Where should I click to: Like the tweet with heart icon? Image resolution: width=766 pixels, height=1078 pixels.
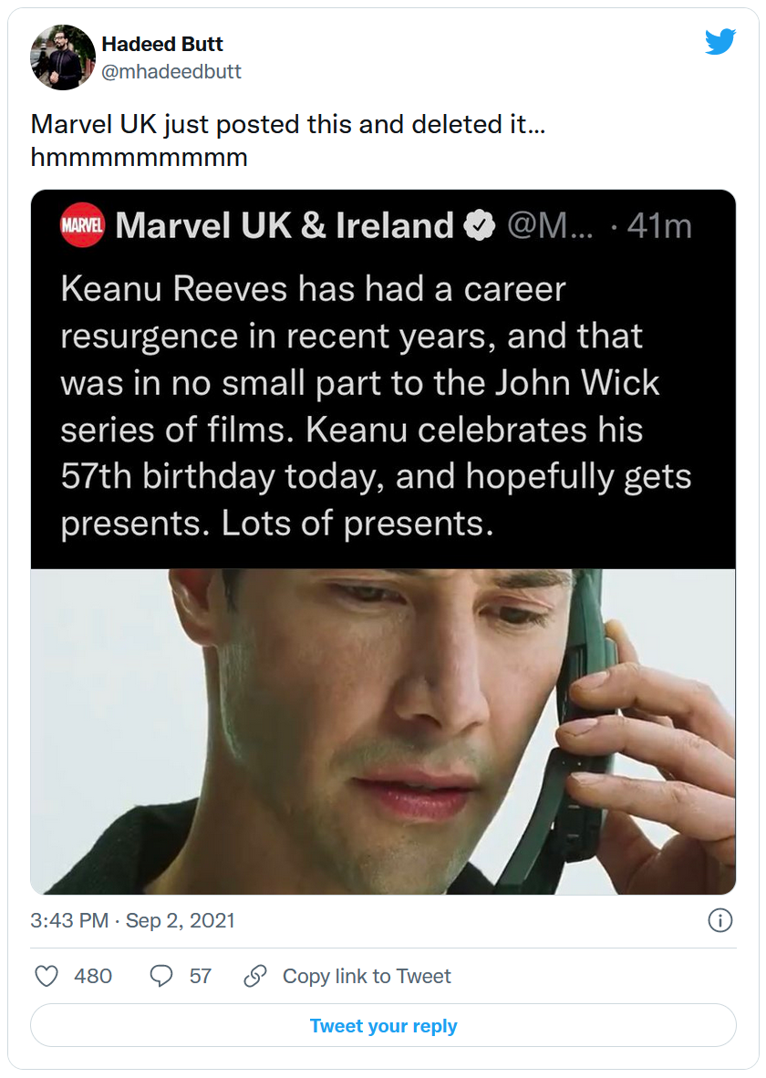point(47,976)
